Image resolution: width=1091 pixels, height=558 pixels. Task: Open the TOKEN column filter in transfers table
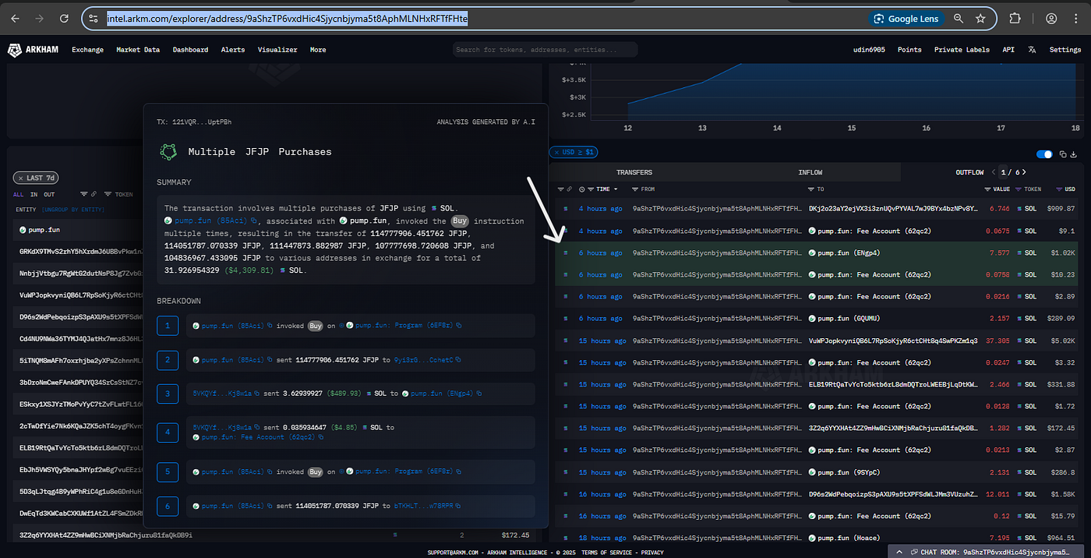(1019, 189)
